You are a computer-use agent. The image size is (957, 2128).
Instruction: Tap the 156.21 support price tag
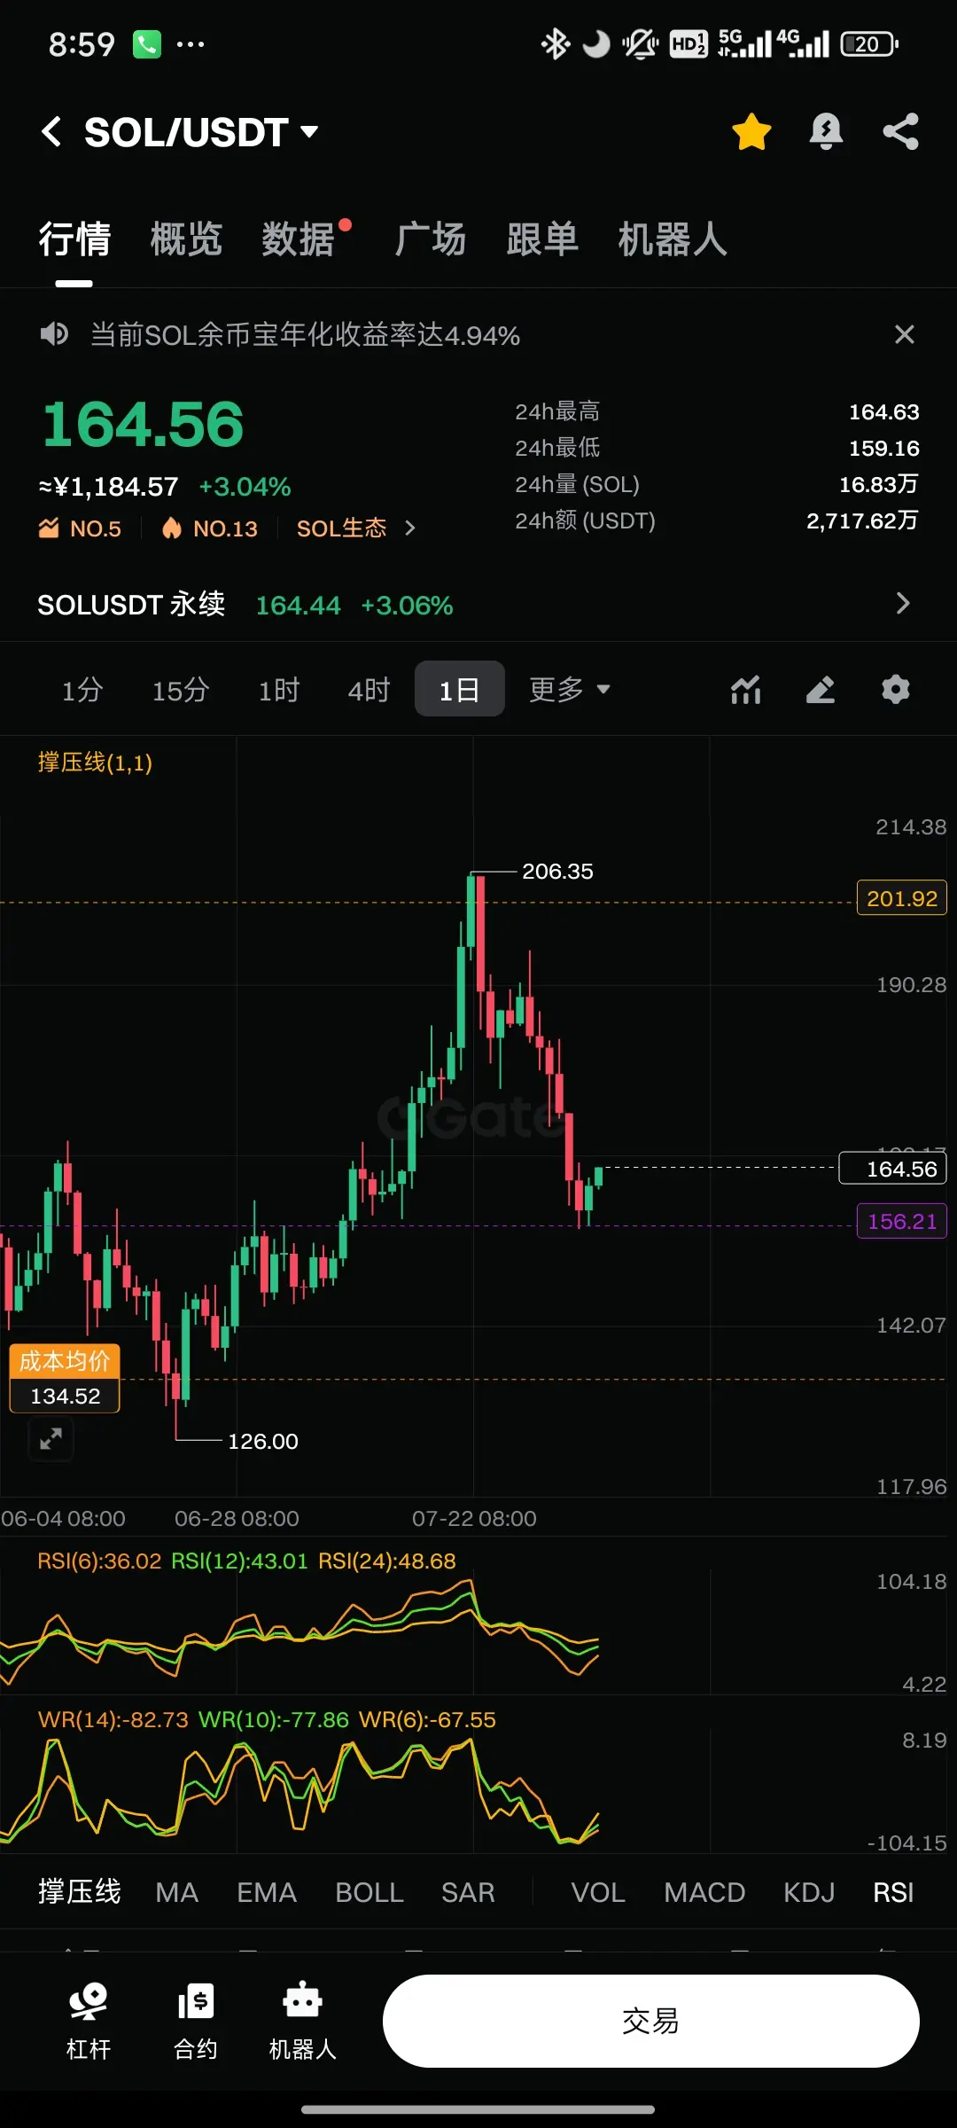902,1221
